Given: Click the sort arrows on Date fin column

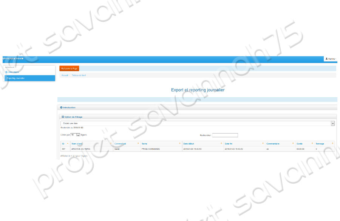Looking at the screenshot, I should click(273, 144).
